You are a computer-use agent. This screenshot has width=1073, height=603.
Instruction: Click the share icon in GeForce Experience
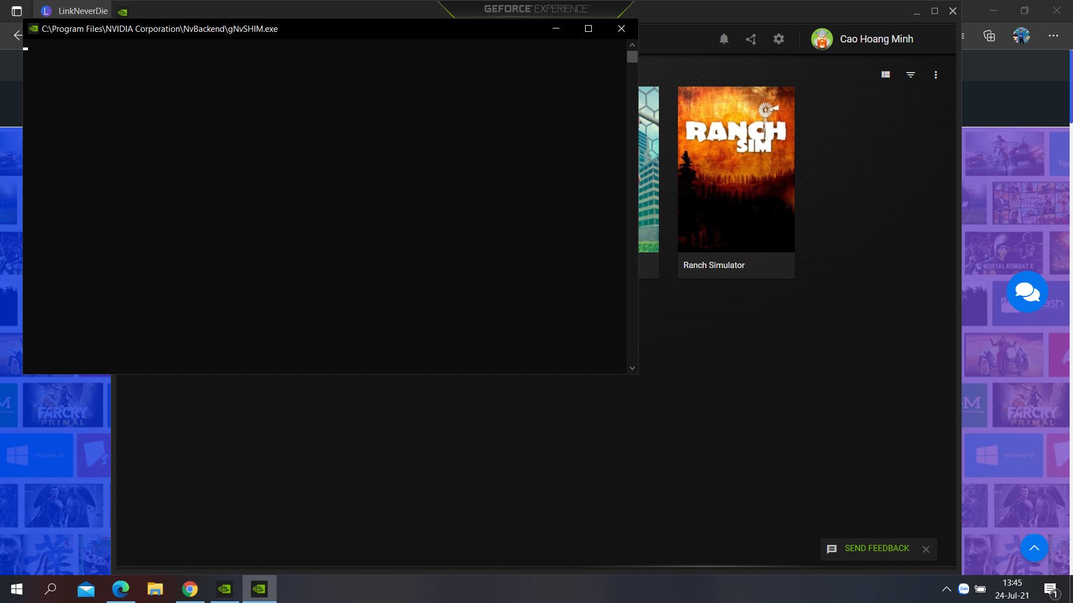tap(751, 39)
